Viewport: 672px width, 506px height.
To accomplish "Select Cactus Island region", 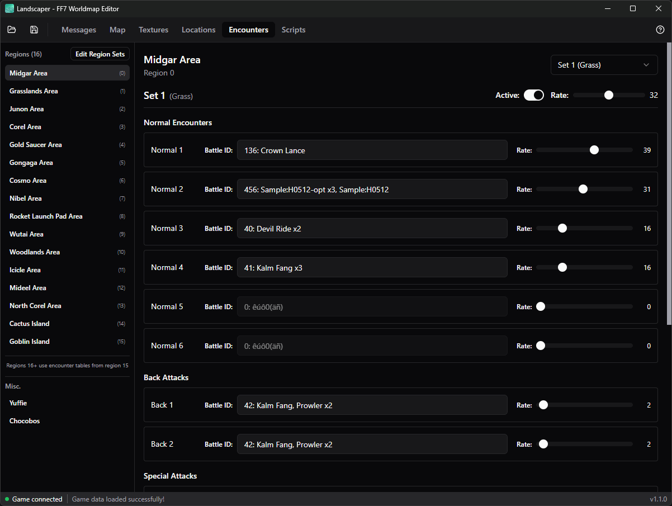I will point(67,324).
